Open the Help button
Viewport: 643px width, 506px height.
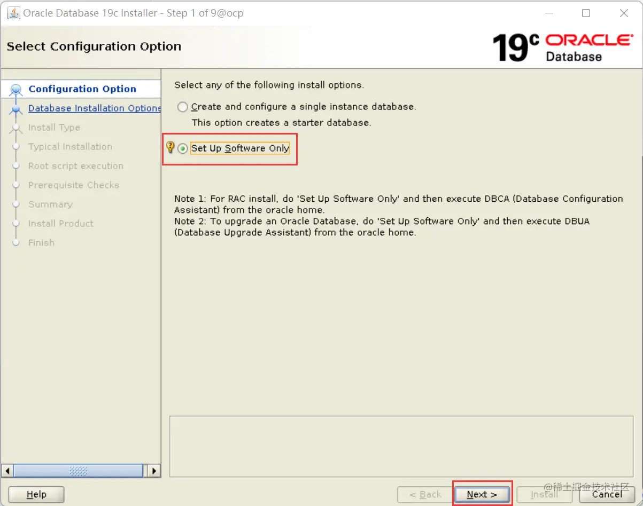coord(36,494)
